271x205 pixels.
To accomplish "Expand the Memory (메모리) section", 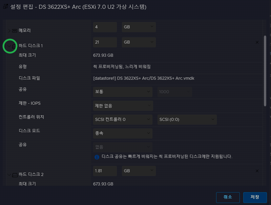I will (x=9, y=31).
